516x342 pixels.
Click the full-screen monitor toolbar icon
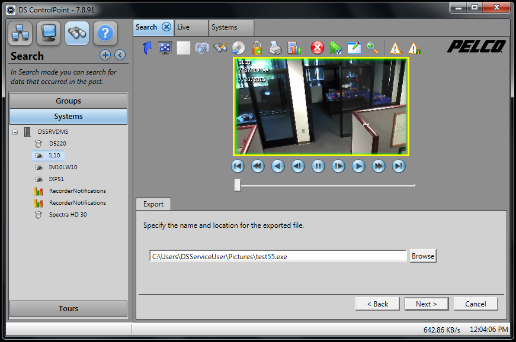click(165, 48)
